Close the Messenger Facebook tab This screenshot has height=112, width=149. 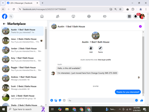tap(37, 3)
